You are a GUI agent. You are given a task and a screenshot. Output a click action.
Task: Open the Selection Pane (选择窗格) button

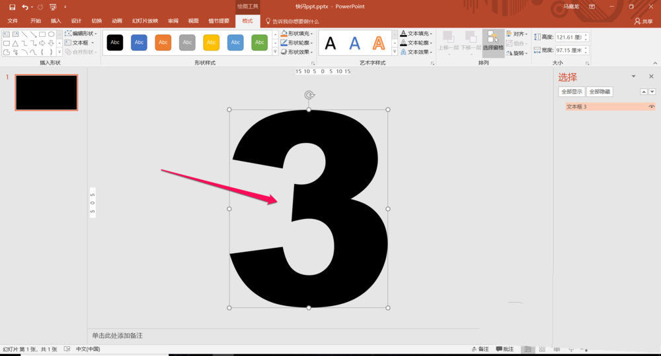[493, 41]
